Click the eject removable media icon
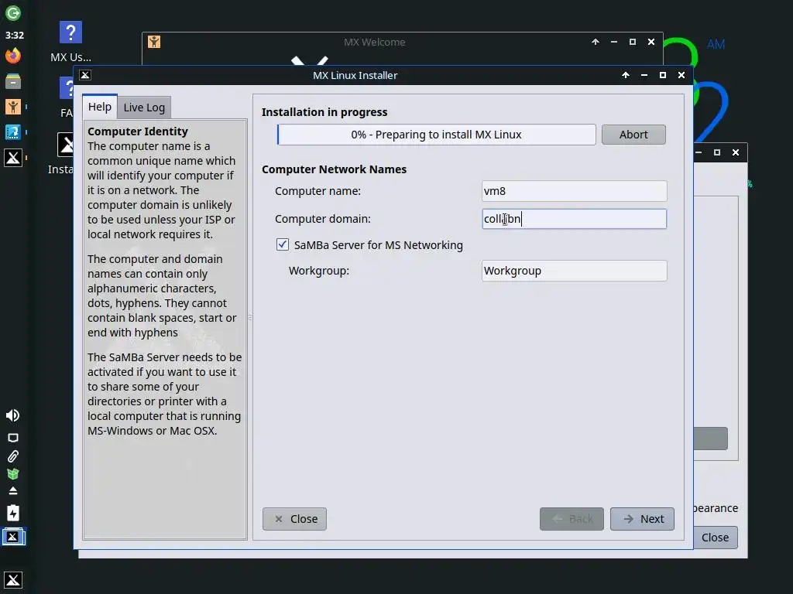This screenshot has width=793, height=594. coord(13,491)
